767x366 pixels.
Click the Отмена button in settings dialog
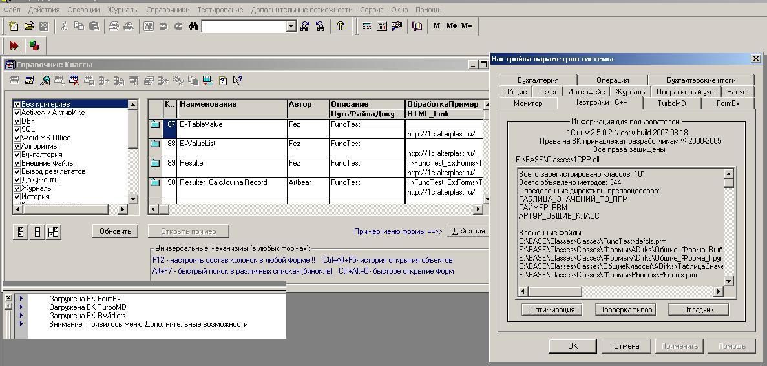coord(626,346)
